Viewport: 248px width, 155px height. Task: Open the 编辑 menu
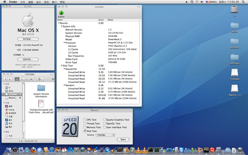pyautogui.click(x=31, y=2)
